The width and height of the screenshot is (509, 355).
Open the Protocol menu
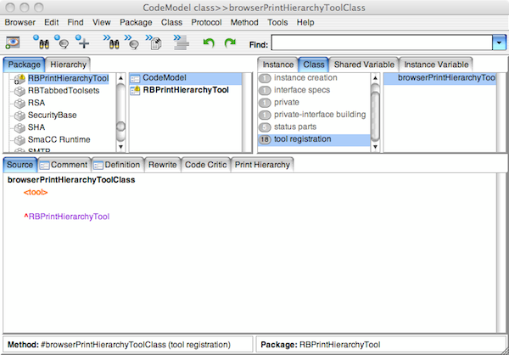[206, 22]
